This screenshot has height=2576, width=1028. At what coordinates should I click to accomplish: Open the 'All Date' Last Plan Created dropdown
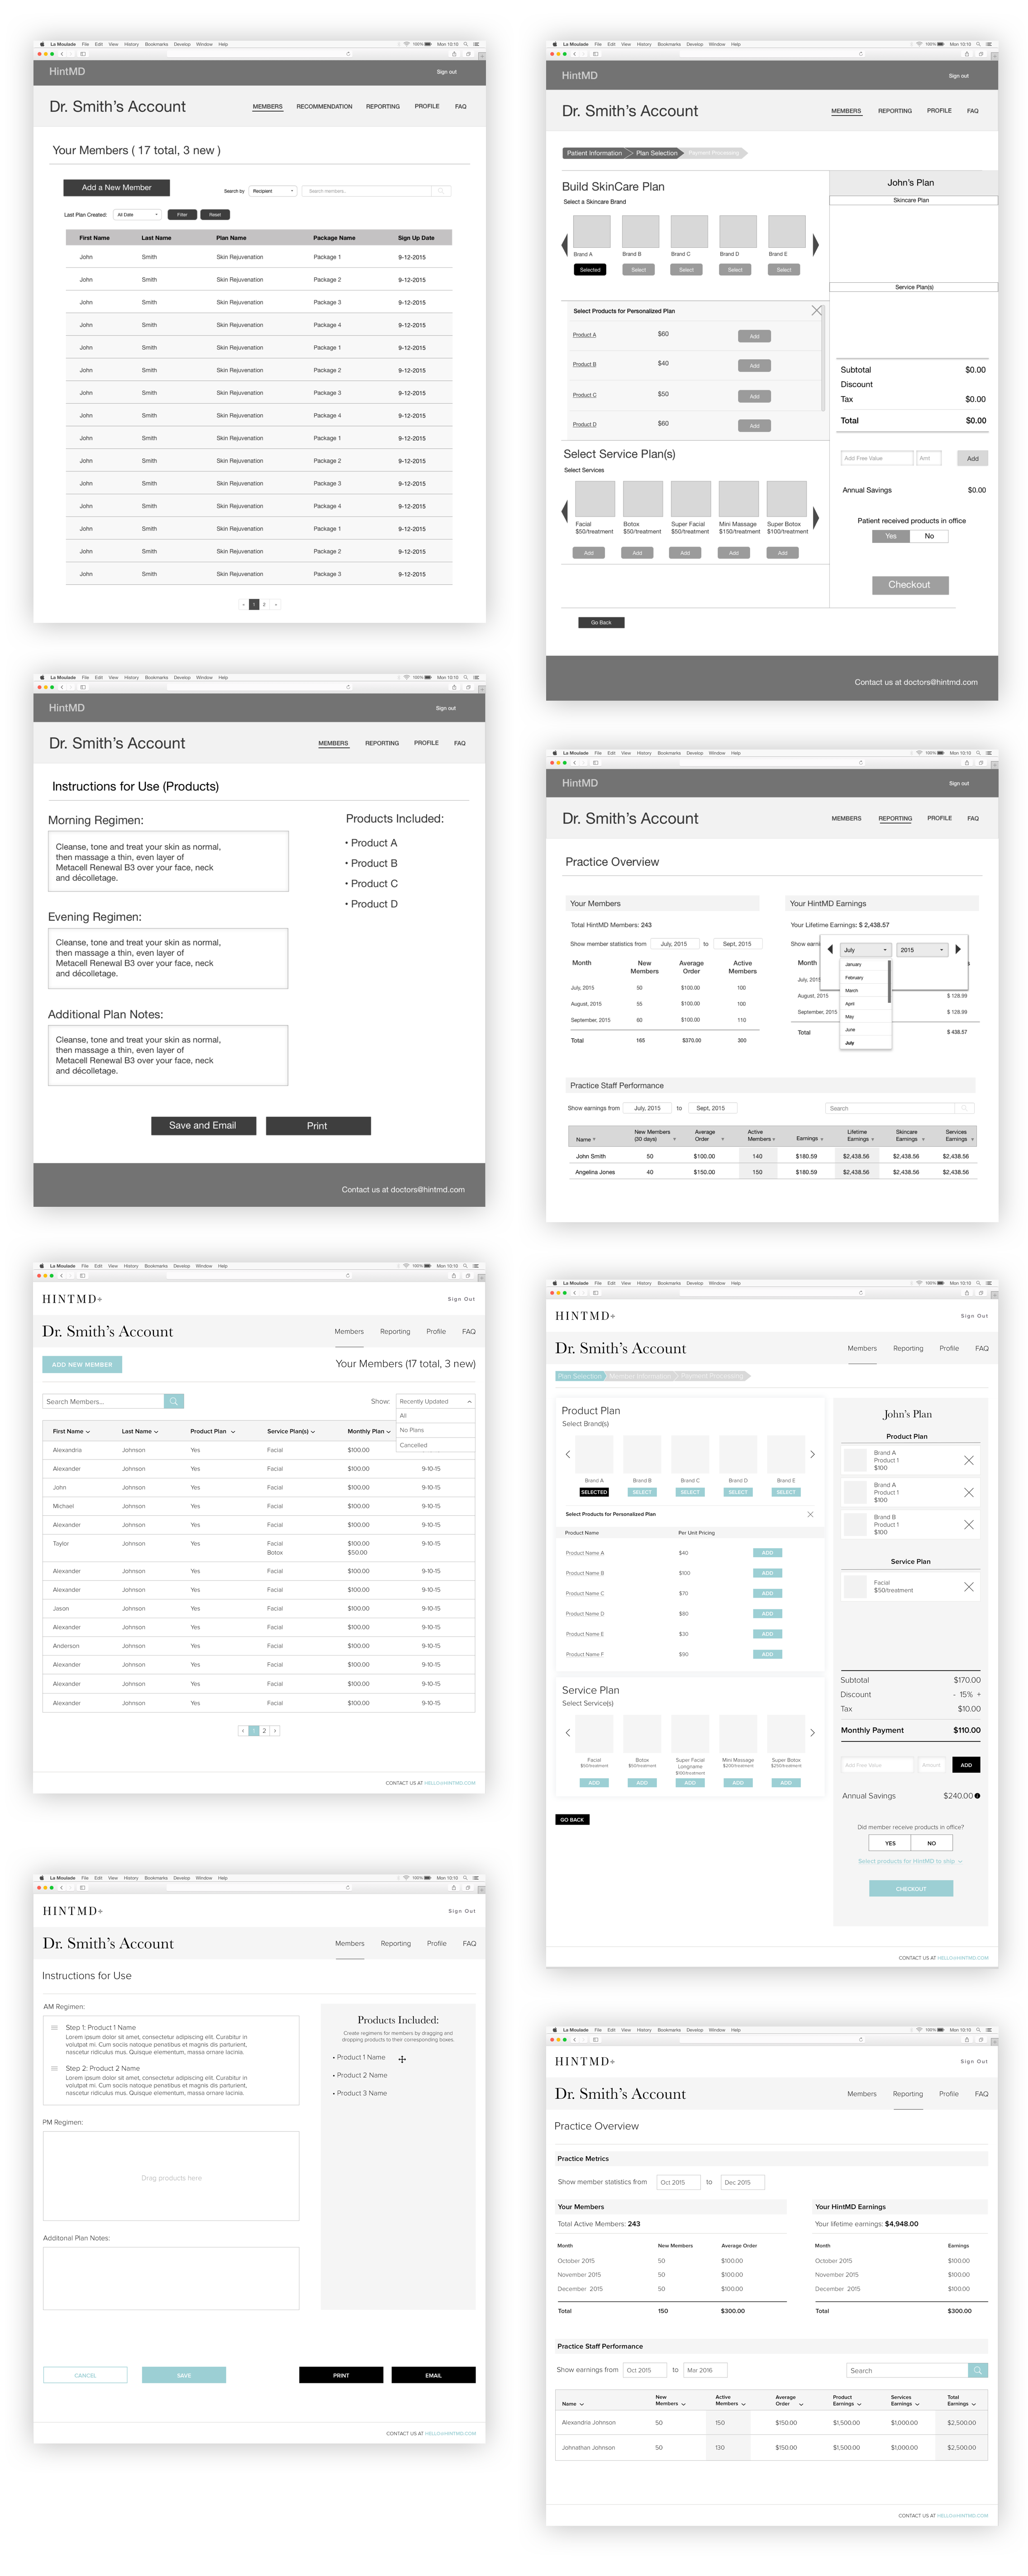[x=137, y=214]
